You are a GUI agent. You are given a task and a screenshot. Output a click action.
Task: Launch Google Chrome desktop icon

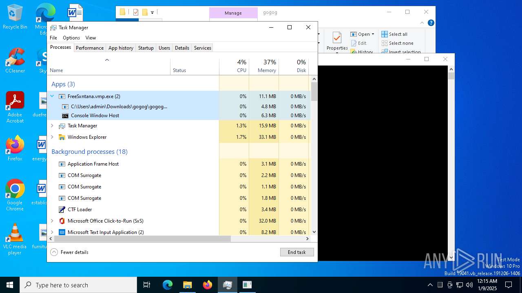coord(15,195)
